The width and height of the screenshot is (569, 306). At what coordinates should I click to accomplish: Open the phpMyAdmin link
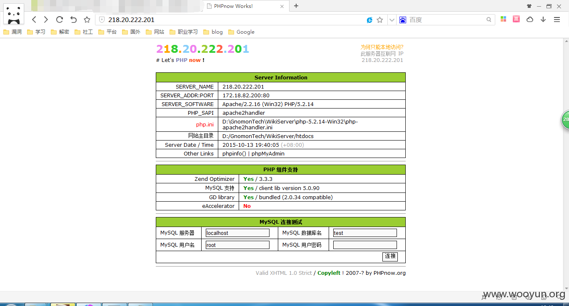click(268, 153)
